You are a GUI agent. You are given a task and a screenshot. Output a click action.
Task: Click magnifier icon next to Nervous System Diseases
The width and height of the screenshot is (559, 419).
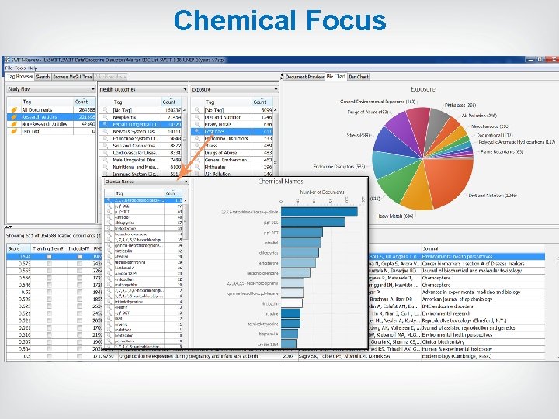pyautogui.click(x=106, y=131)
